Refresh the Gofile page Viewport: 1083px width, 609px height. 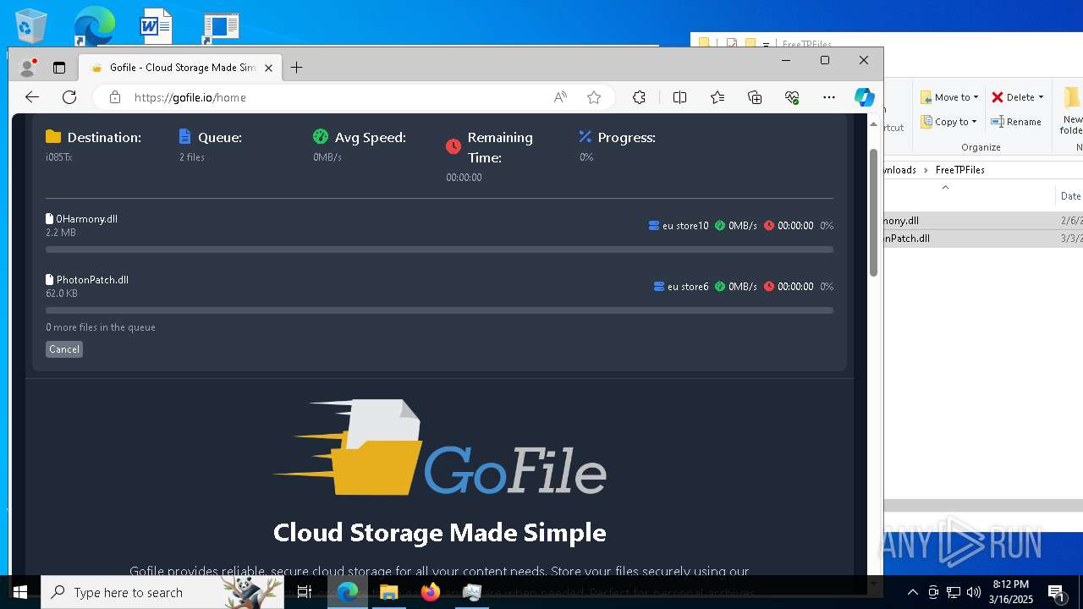(x=69, y=97)
